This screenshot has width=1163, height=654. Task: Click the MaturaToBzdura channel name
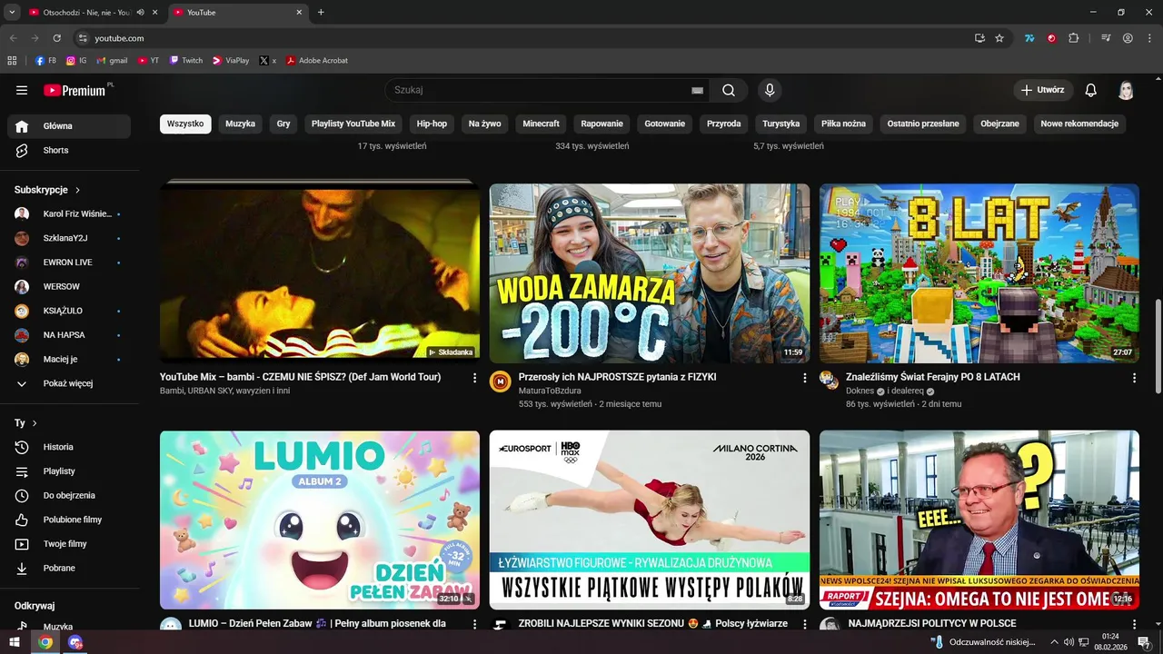(x=550, y=391)
